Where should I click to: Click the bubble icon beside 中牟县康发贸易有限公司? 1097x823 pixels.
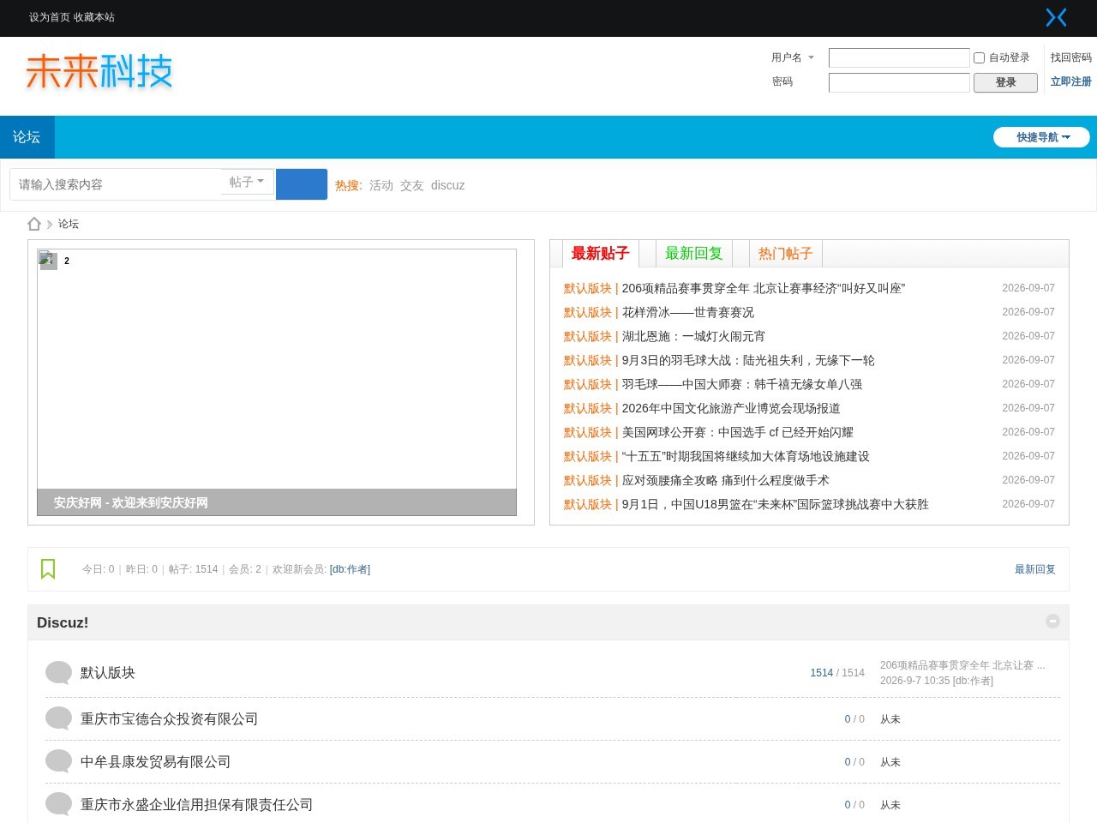(x=58, y=761)
